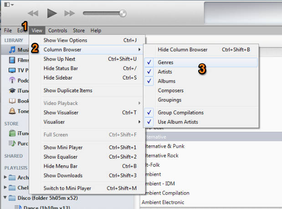
Task: Select TV Programmes icon in sidebar
Action: click(x=12, y=70)
